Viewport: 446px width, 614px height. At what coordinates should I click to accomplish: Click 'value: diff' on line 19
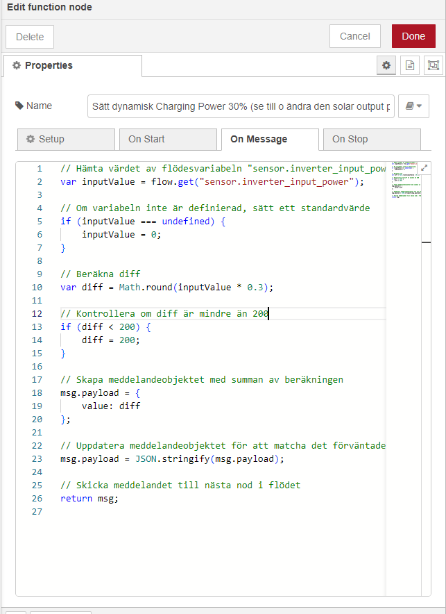111,406
